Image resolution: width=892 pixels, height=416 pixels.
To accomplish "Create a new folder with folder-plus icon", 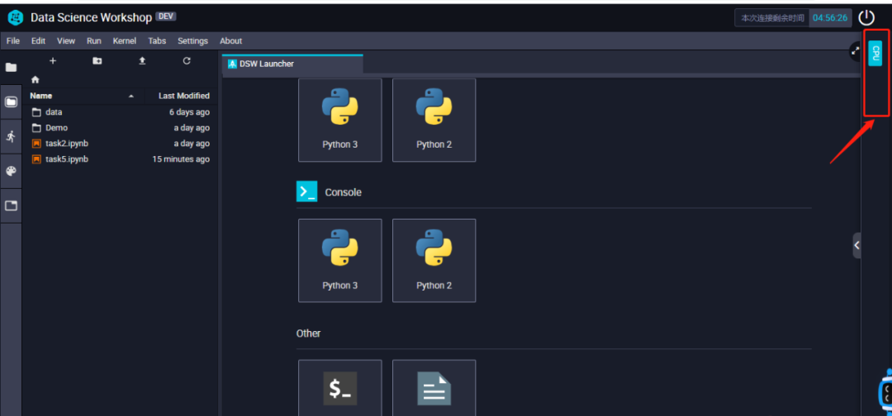I will coord(97,61).
